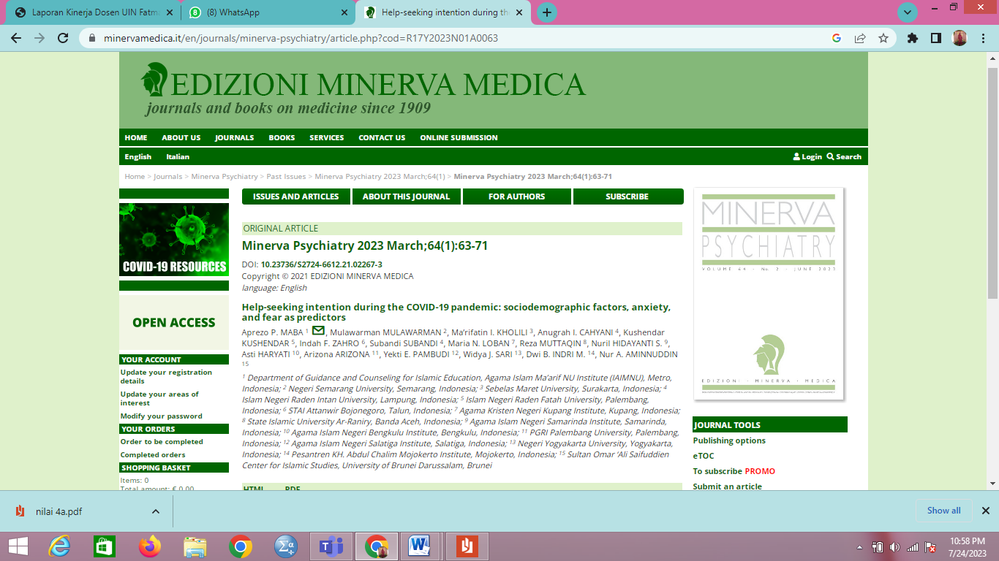Launch Microsoft Word from the taskbar

pos(419,546)
